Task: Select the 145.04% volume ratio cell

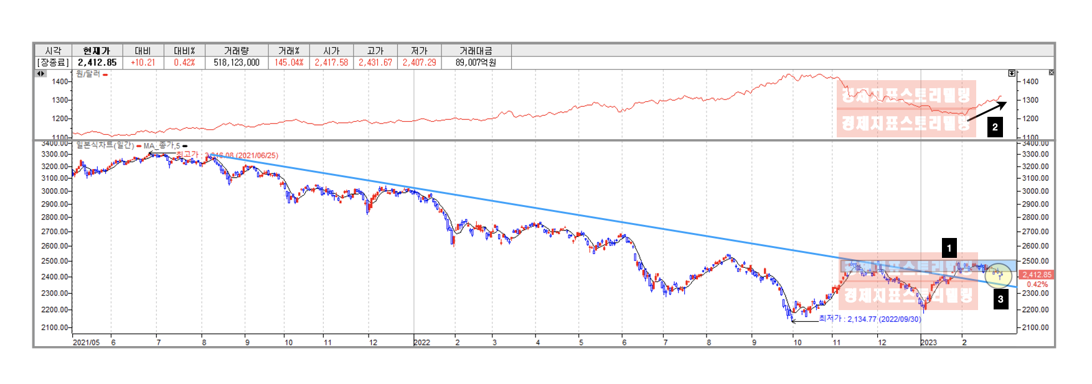Action: (x=289, y=63)
